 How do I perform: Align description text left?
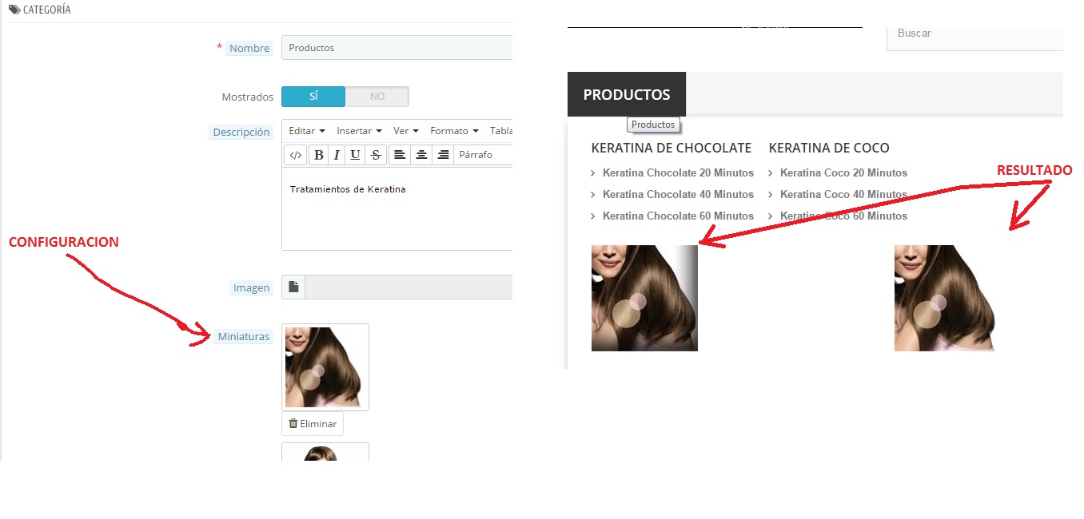point(400,155)
